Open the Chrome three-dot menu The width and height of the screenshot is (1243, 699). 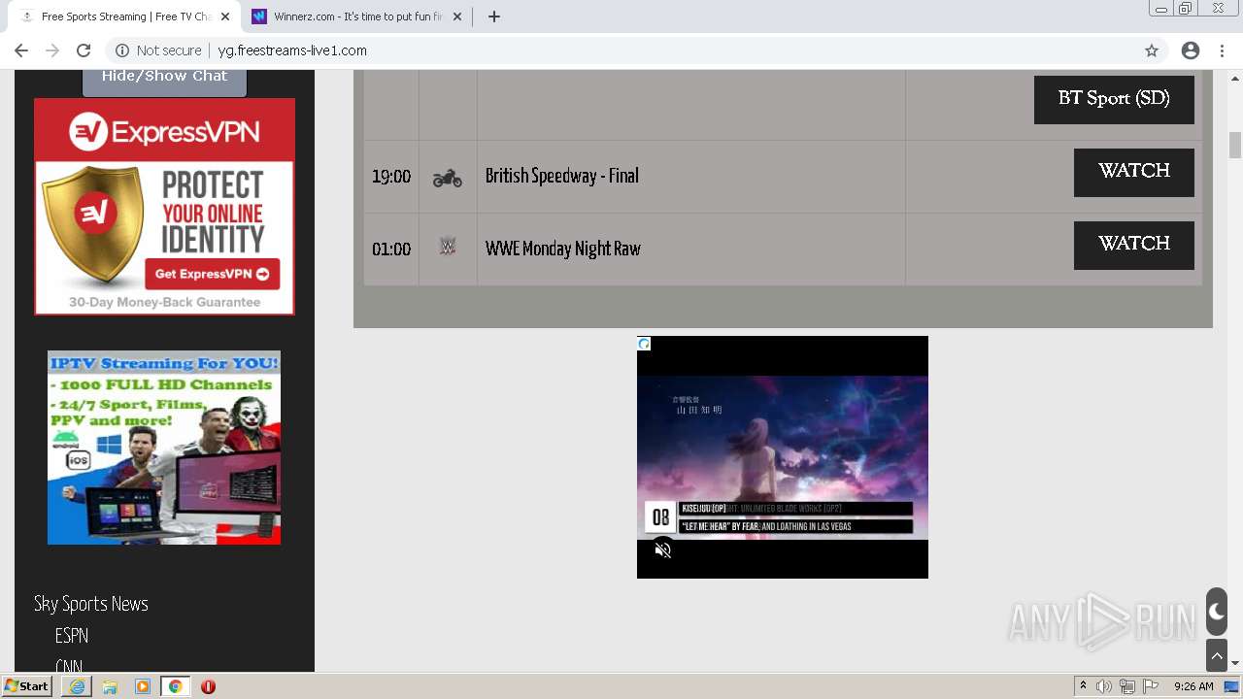(x=1224, y=50)
